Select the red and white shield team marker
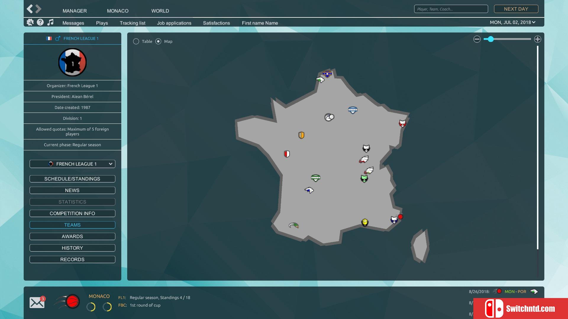568x319 pixels. point(287,154)
